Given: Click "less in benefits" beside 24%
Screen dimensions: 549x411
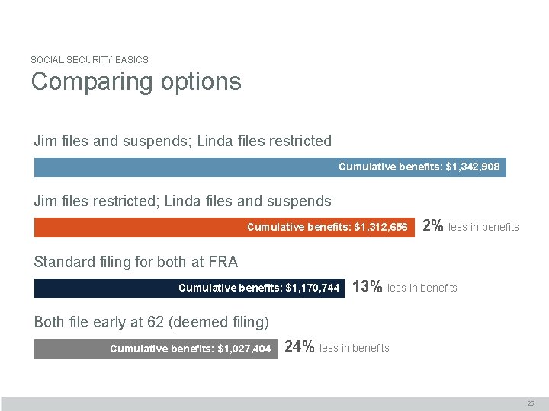Looking at the screenshot, I should 355,349.
